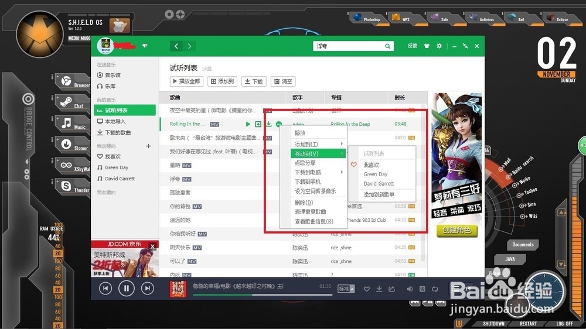Viewport: 586px width, 329px height.
Task: Open the skin (shirt) icon
Action: pyautogui.click(x=427, y=46)
